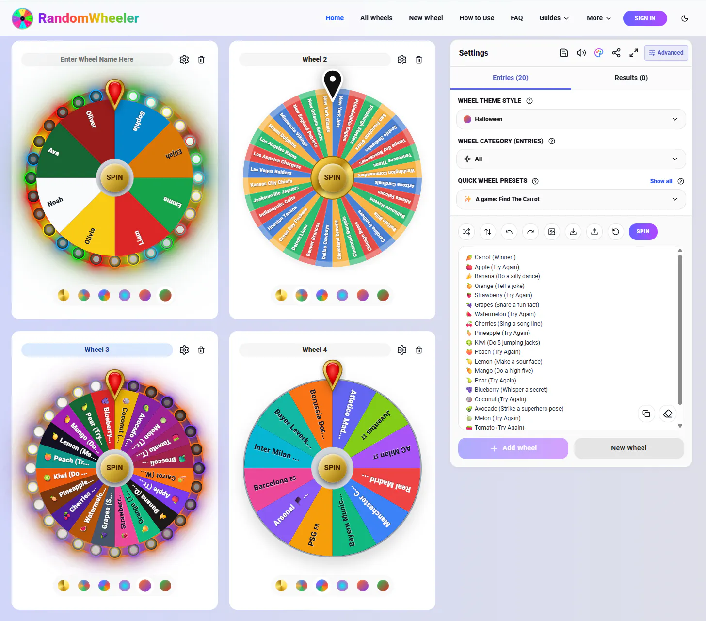
Task: Open the Find The Carrot presets dropdown
Action: click(x=571, y=199)
